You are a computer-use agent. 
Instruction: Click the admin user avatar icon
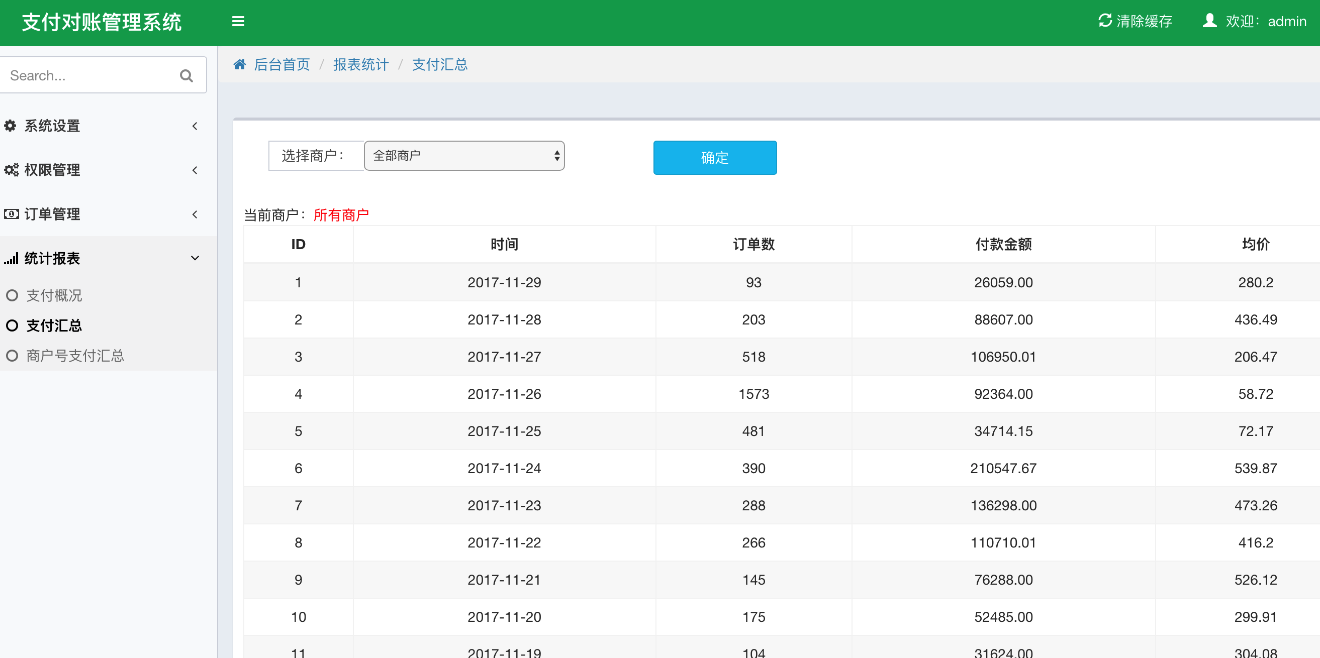[1209, 21]
